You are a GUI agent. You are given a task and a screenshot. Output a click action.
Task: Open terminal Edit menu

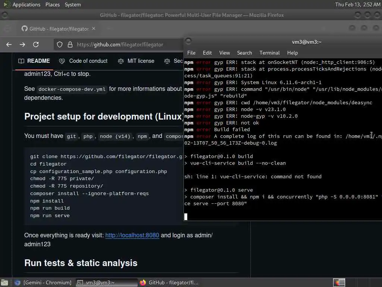click(207, 53)
